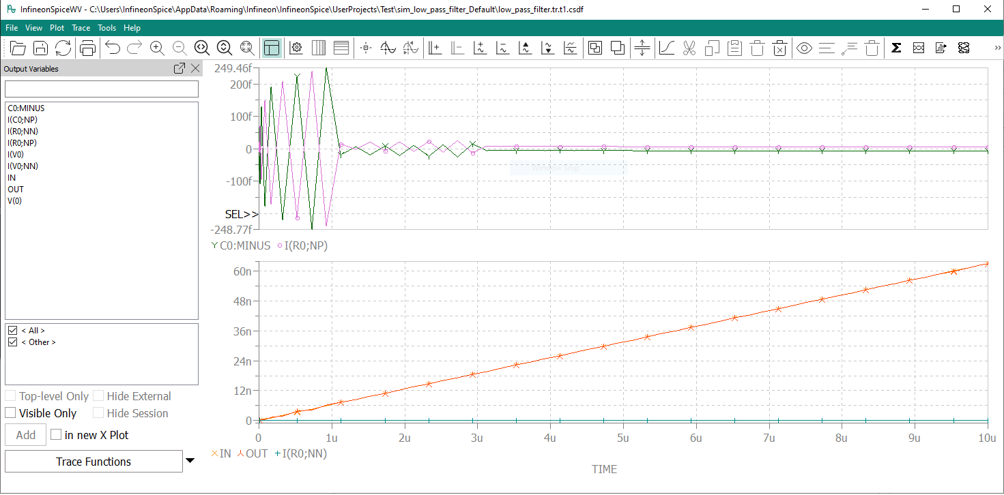The height and width of the screenshot is (495, 1004).
Task: Click the Zoom Fit icon
Action: pos(247,48)
